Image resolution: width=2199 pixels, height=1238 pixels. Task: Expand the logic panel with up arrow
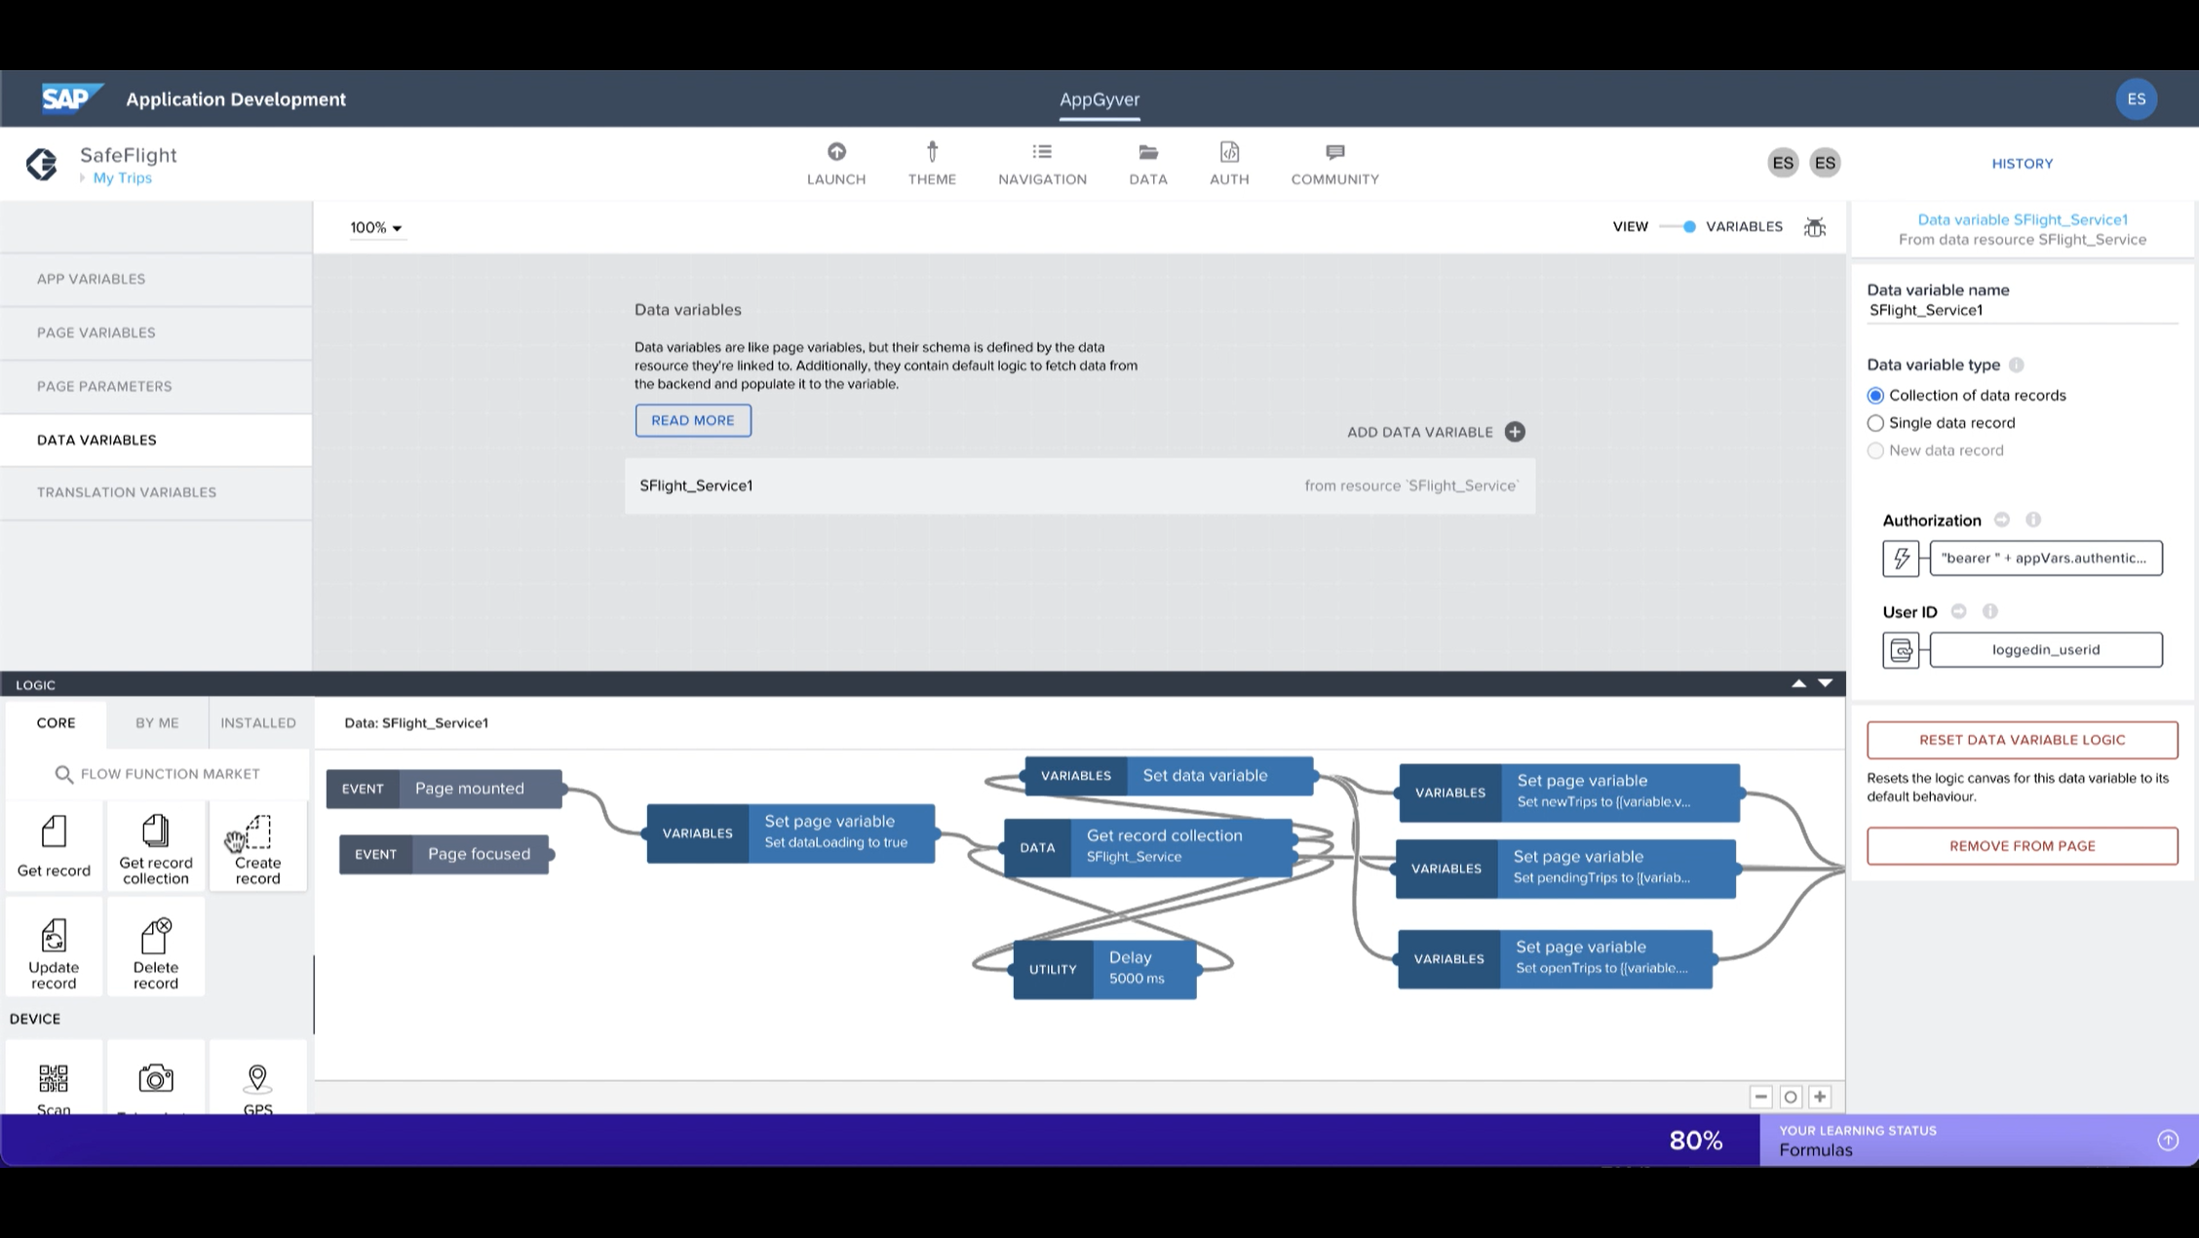coord(1798,683)
